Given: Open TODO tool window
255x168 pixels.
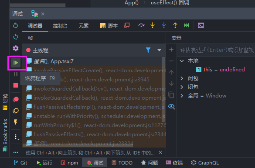Looking at the screenshot, I should pos(122,163).
